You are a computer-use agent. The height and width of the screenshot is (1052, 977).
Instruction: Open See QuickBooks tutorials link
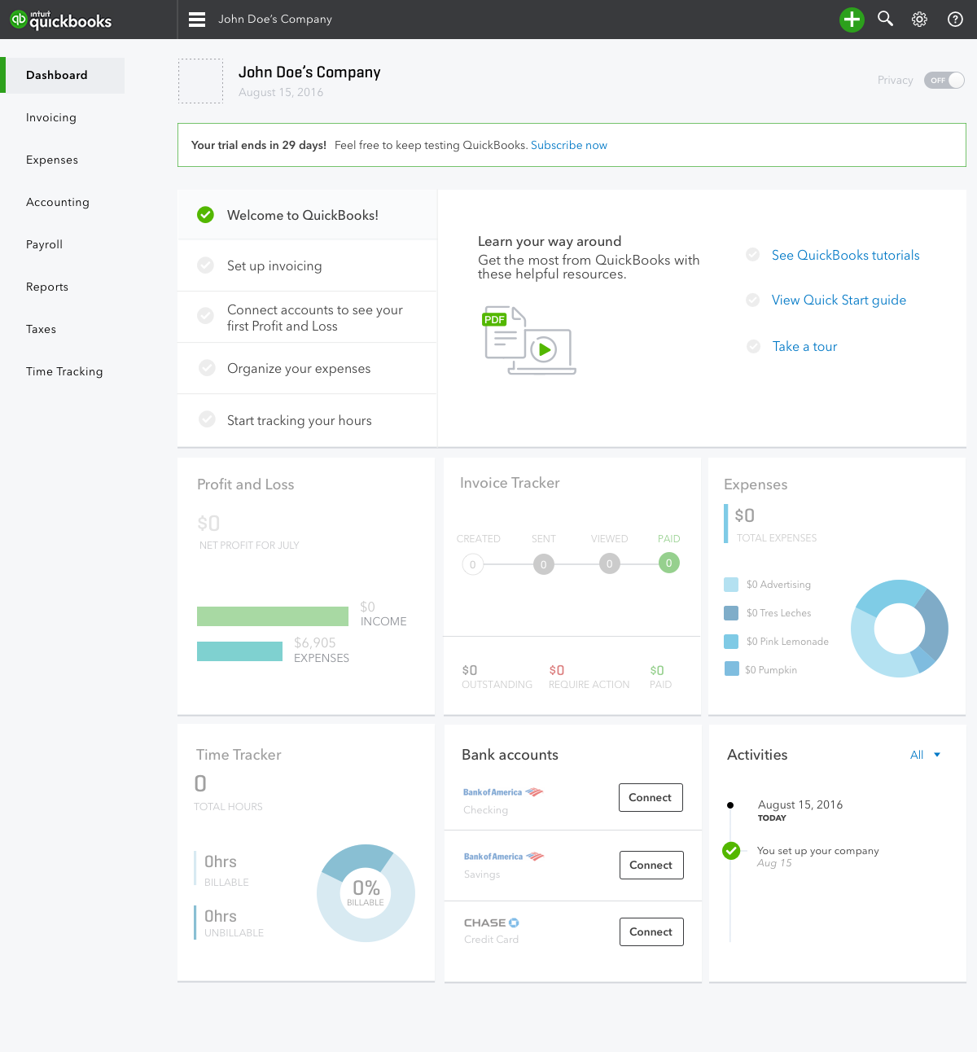846,256
